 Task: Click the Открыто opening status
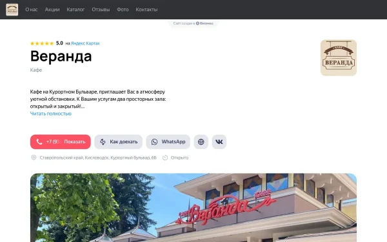[179, 157]
